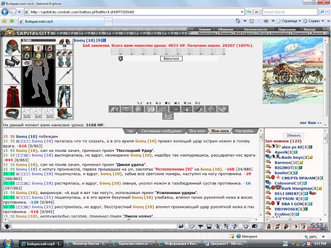331x248 pixels.
Task: Click the left-hand dagger slot
Action: click(x=12, y=76)
